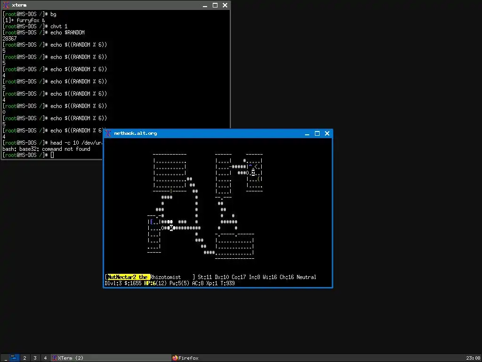Click the '$:1655' gold counter
Screen dimensions: 482x362
(133, 283)
